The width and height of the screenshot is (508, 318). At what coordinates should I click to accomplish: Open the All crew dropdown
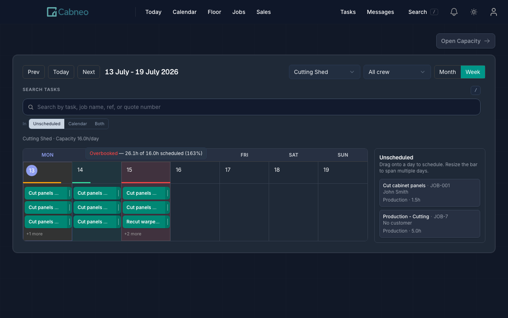coord(397,72)
